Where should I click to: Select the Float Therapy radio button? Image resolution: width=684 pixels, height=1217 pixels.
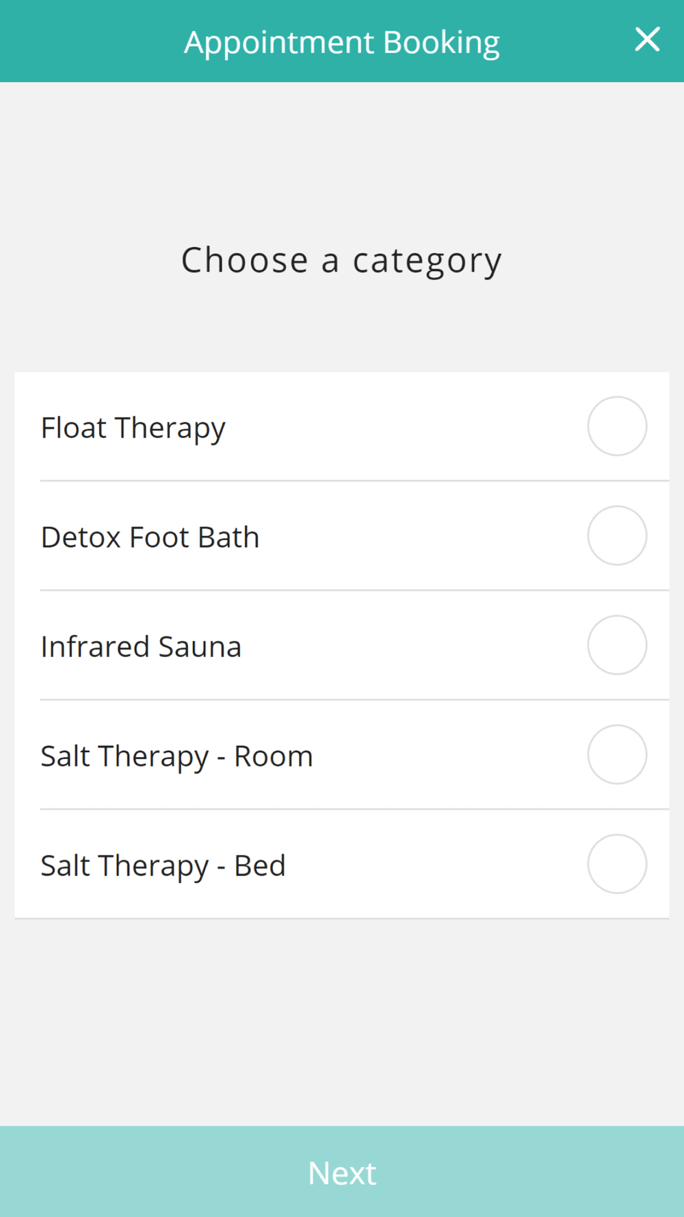617,426
